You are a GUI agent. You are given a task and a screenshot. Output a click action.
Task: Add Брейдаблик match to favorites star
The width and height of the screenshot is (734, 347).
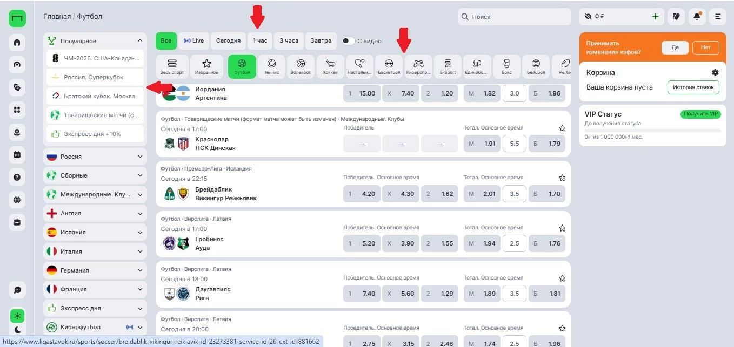tap(562, 178)
